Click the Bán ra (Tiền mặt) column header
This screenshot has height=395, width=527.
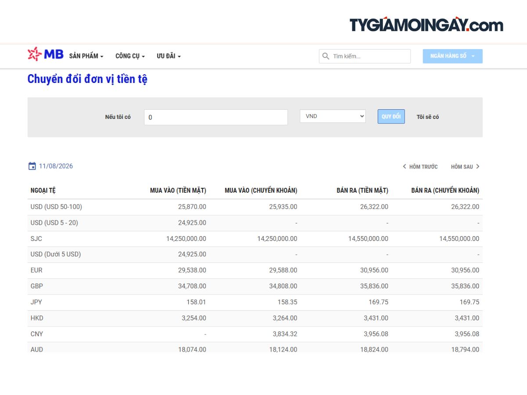tap(362, 190)
